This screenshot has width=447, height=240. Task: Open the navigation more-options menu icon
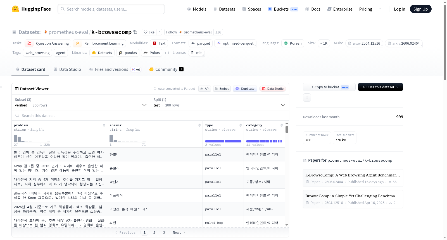pyautogui.click(x=381, y=9)
